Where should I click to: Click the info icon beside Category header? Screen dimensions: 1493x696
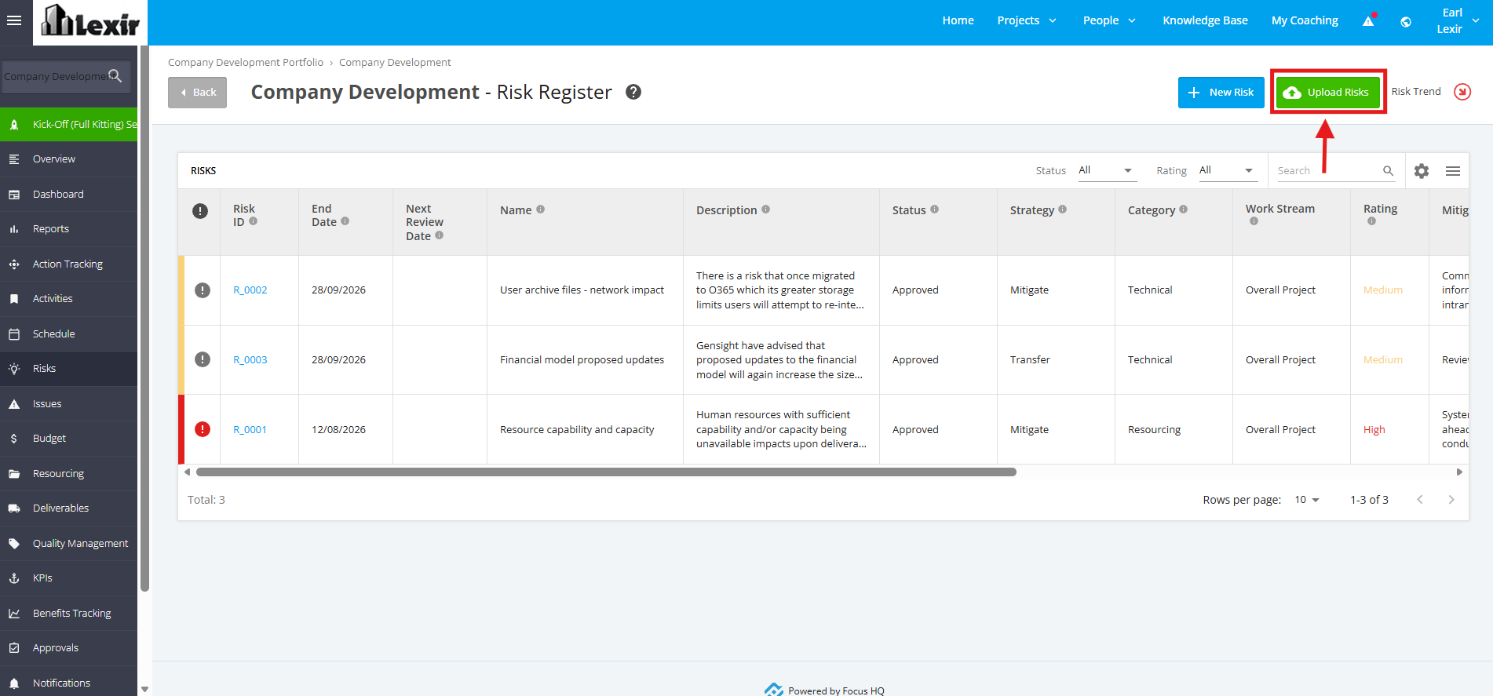1183,210
